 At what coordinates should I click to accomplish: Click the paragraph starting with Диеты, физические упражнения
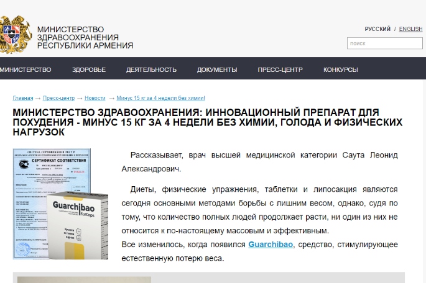pos(259,210)
